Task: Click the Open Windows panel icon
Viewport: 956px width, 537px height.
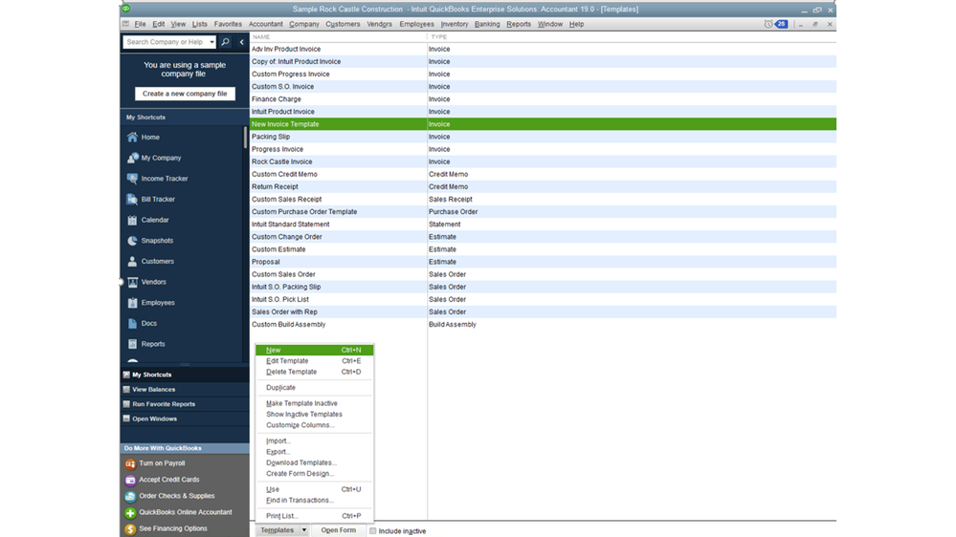Action: click(126, 419)
